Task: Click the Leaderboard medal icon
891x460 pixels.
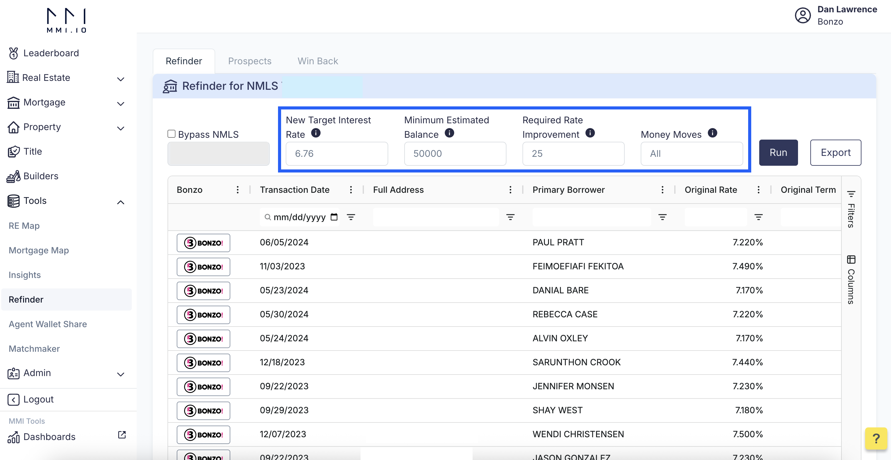Action: coord(14,53)
